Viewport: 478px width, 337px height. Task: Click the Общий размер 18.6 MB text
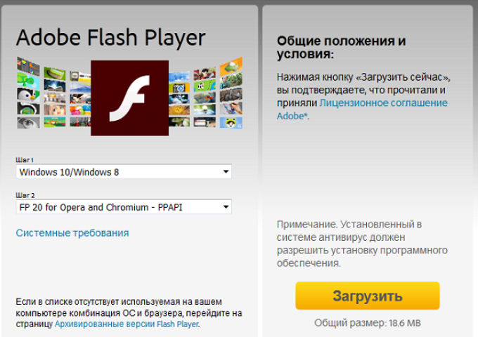point(368,323)
